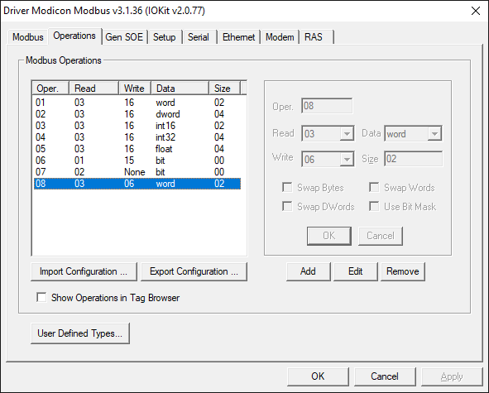Open User Defined Types dialog
The height and width of the screenshot is (393, 489).
coord(79,333)
